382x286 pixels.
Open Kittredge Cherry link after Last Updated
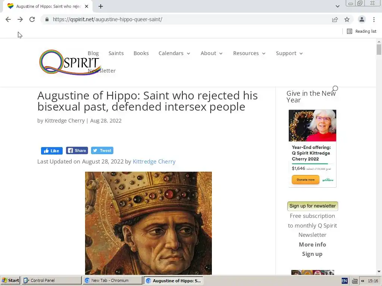pyautogui.click(x=154, y=162)
